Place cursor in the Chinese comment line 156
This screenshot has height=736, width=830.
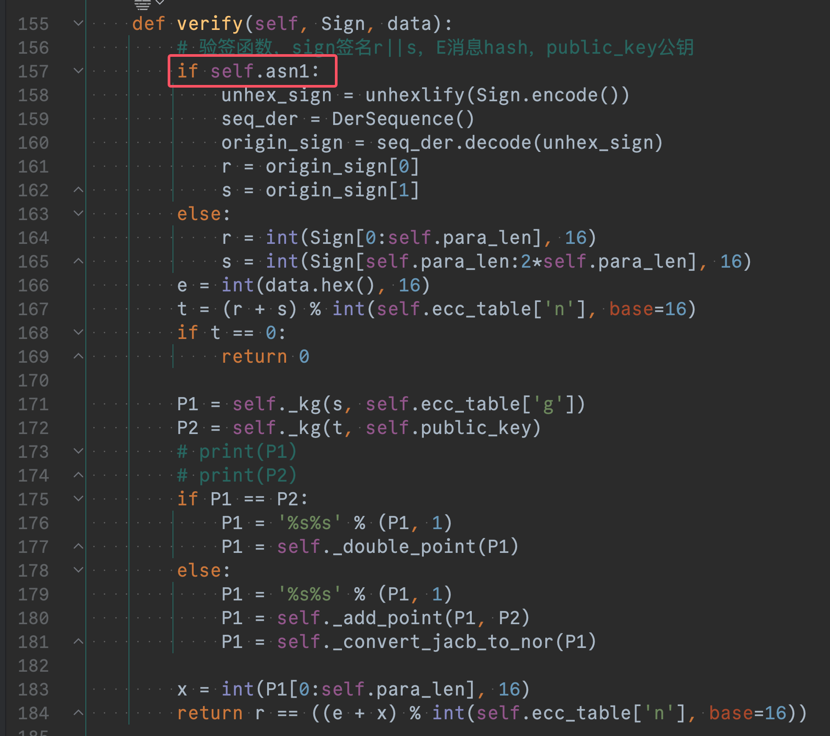pos(436,48)
